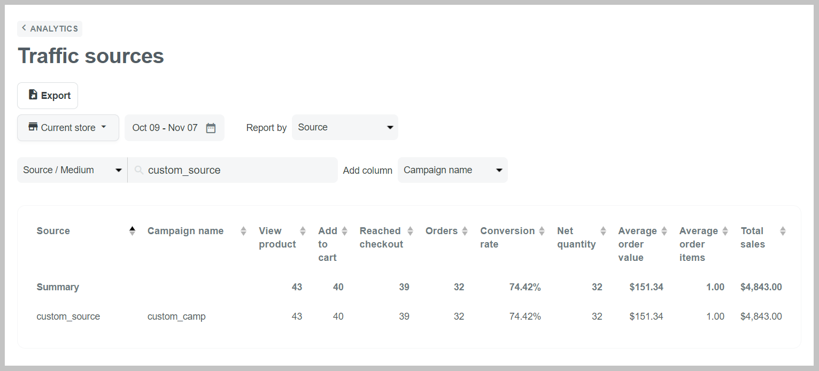Click the store icon in Current store button
The width and height of the screenshot is (819, 371).
33,127
